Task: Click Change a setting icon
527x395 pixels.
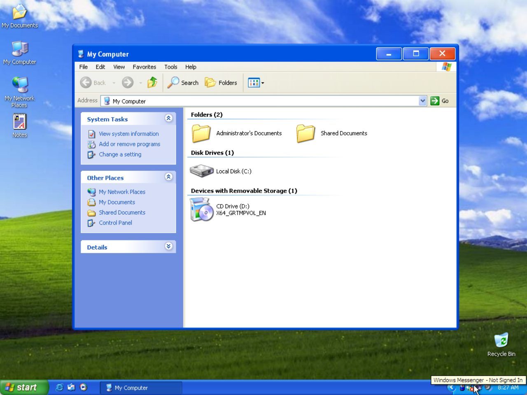Action: pos(91,155)
